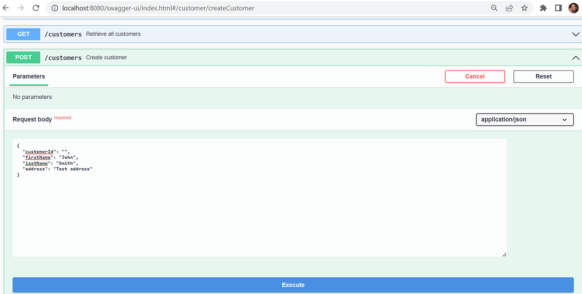Click the "Retrieve all customers" summary text

[x=113, y=34]
